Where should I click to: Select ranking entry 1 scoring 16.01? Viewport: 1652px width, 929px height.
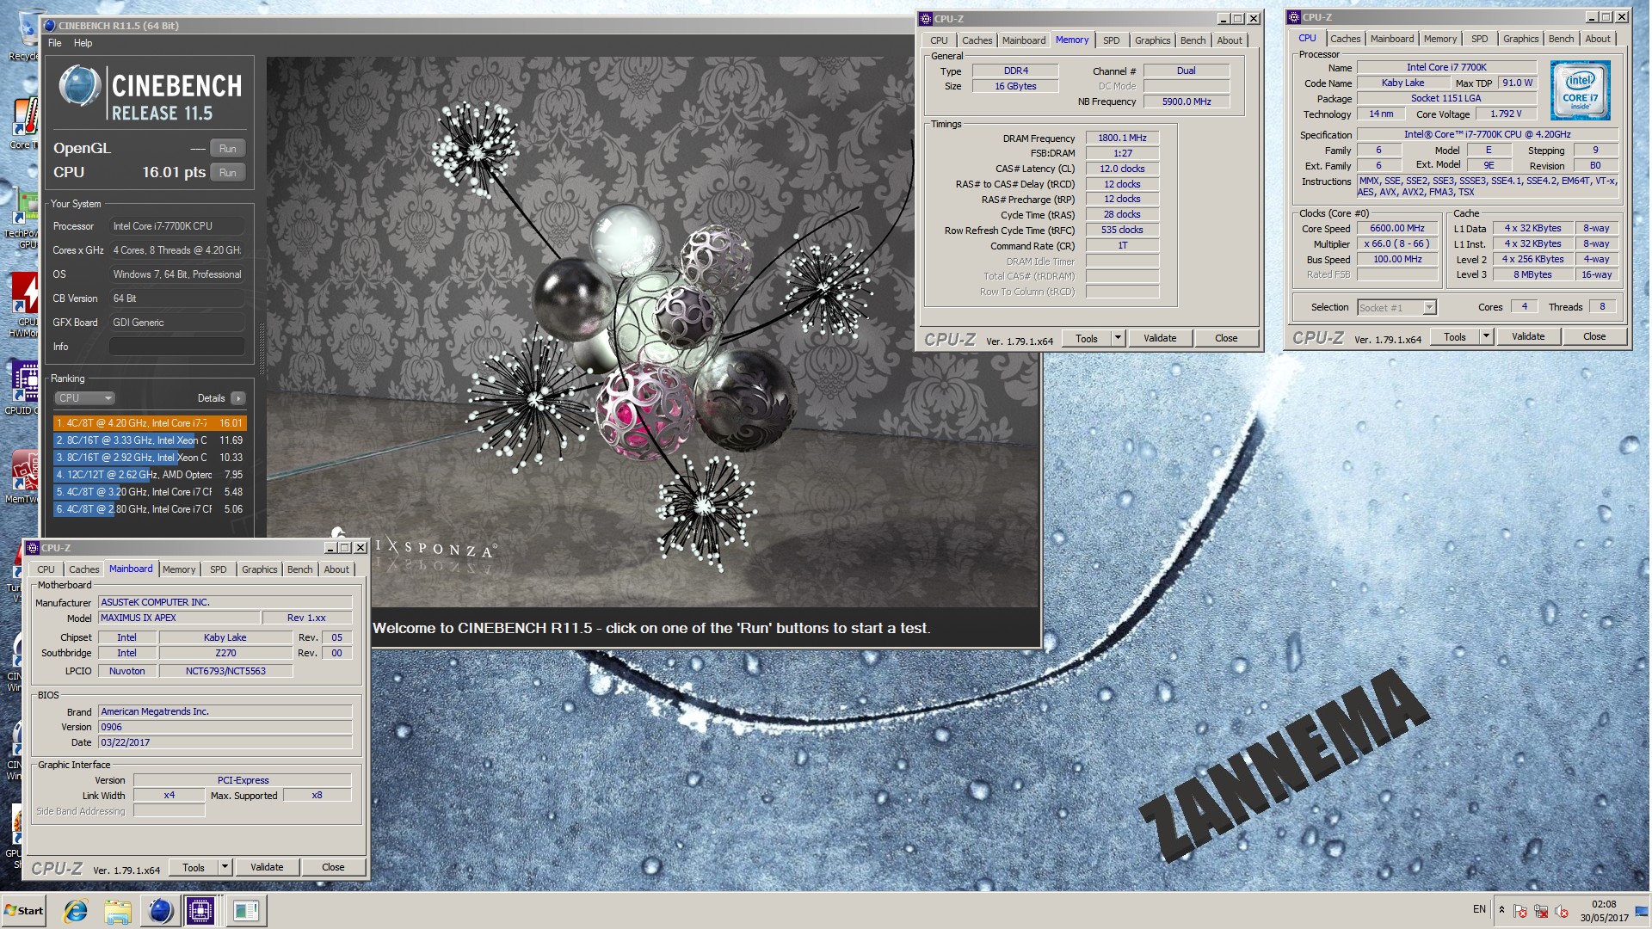(150, 423)
